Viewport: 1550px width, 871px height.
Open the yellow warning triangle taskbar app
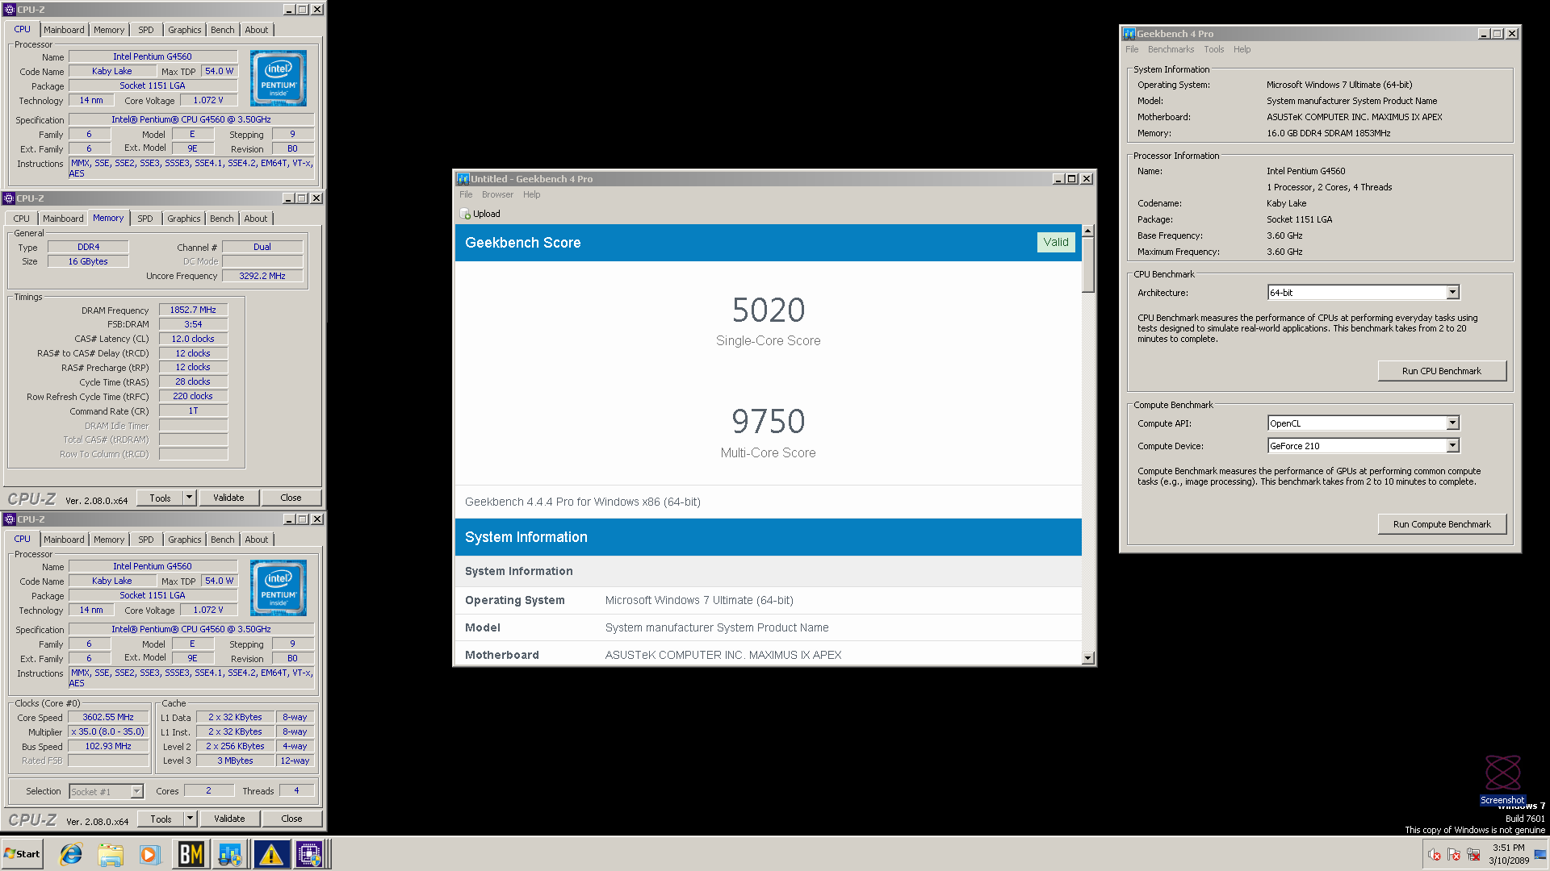coord(271,854)
